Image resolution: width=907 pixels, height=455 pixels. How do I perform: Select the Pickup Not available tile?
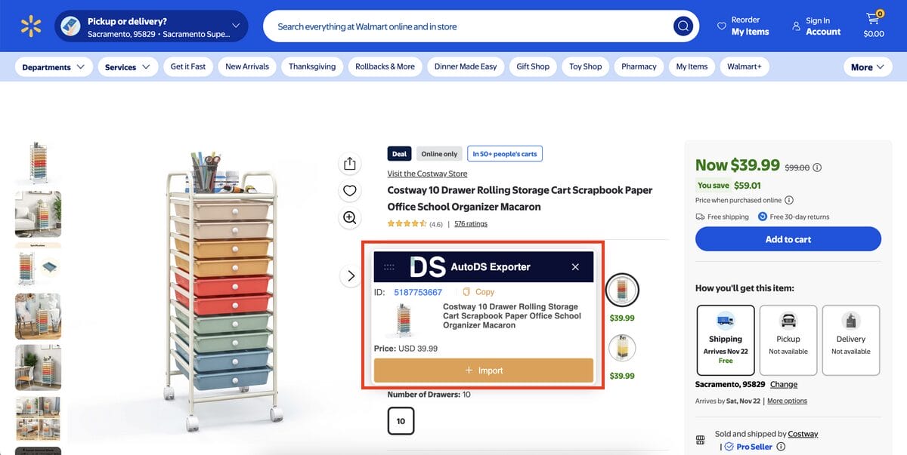[788, 340]
